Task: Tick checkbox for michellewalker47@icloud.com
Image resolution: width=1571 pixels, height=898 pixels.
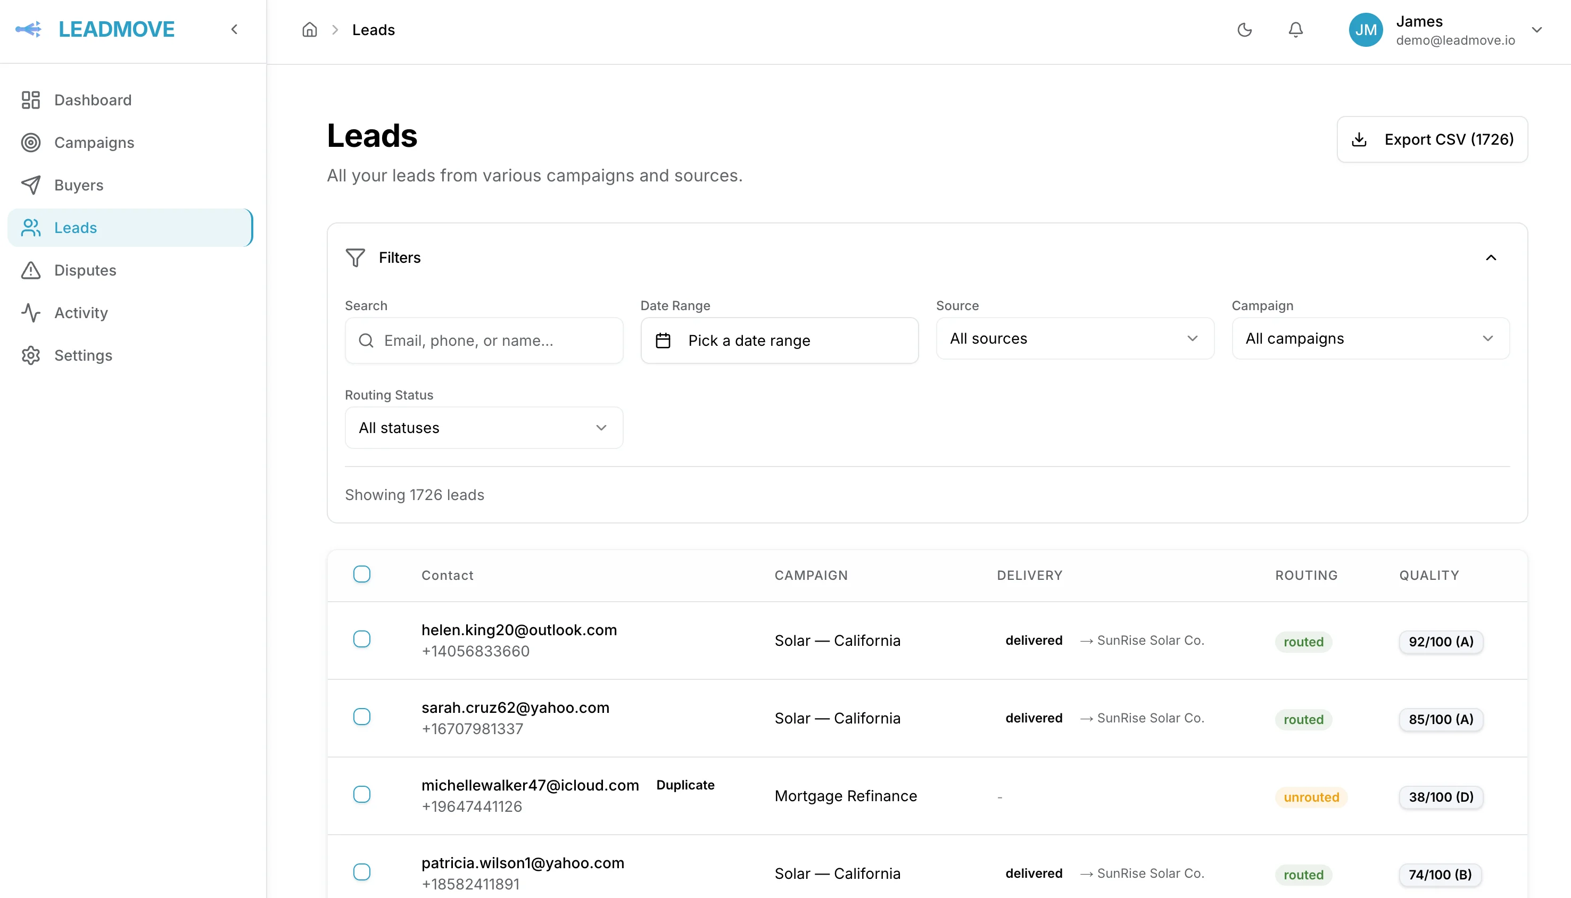Action: point(362,794)
